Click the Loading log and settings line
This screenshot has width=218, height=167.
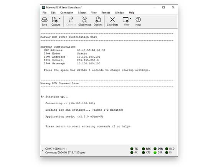pyautogui.click(x=84, y=110)
